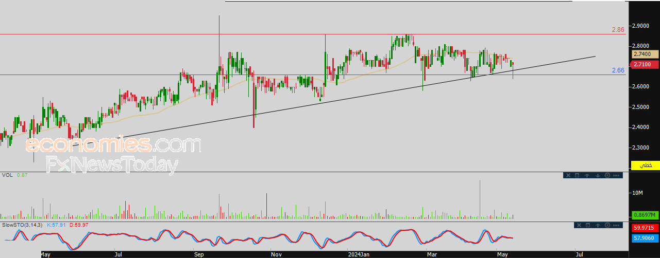The height and width of the screenshot is (258, 660).
Task: Click the 10M volume axis label
Action: point(638,193)
